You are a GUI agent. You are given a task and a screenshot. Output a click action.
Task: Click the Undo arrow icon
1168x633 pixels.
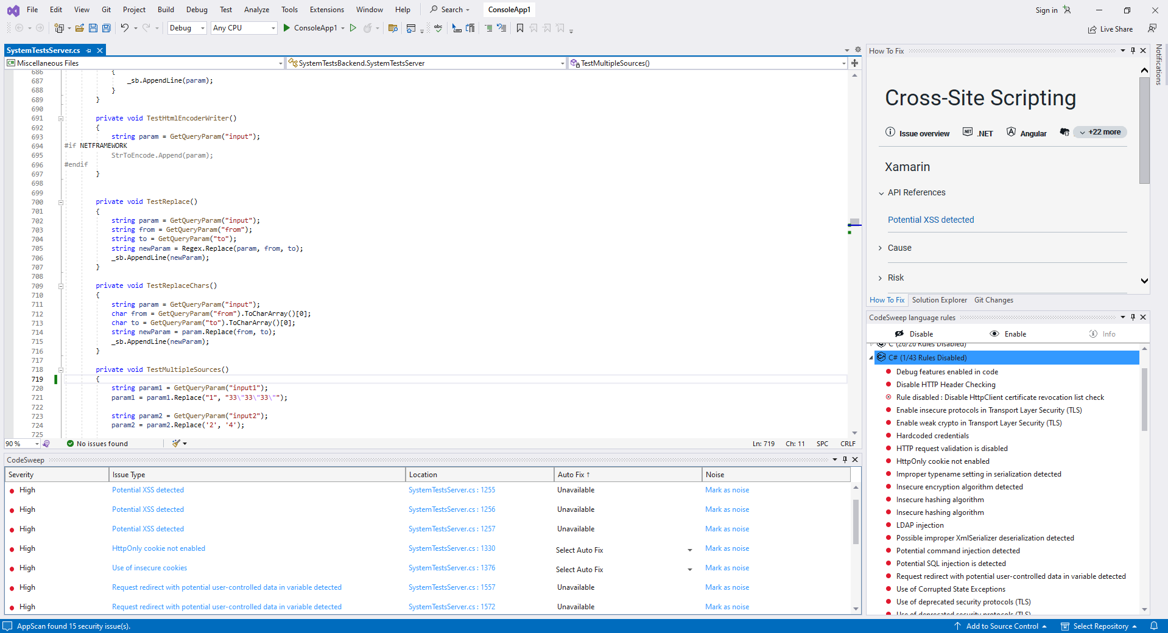[124, 28]
